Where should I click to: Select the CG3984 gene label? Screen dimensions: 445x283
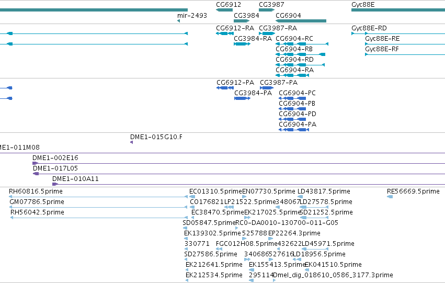(x=246, y=15)
